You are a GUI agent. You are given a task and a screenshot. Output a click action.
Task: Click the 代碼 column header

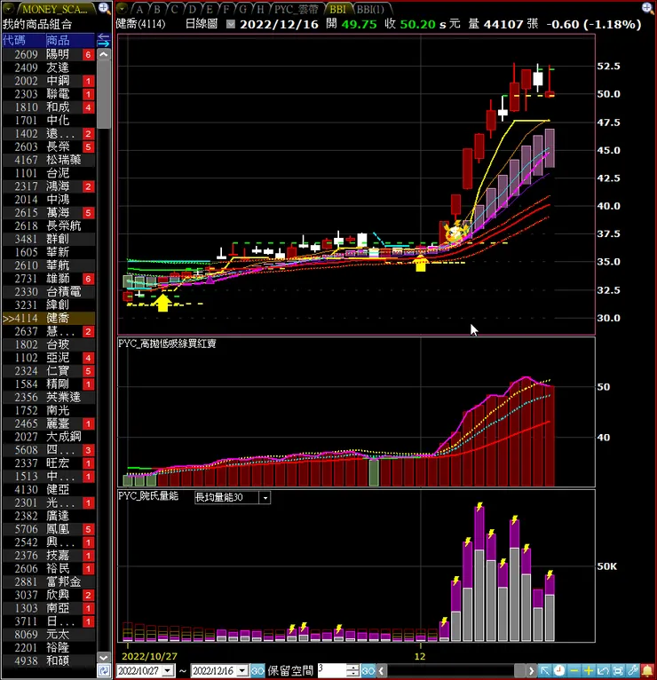click(x=23, y=40)
